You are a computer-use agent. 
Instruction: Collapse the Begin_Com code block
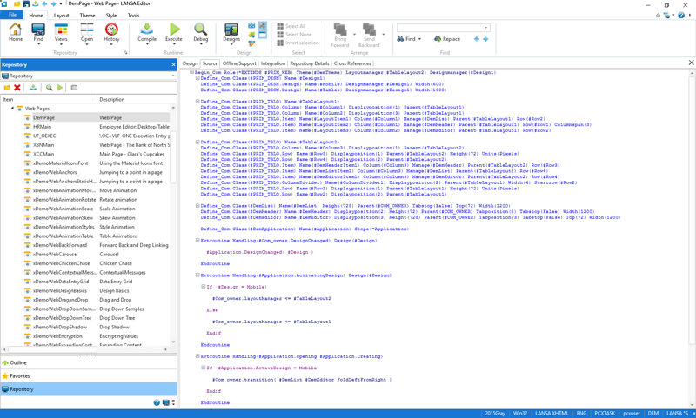[192, 73]
